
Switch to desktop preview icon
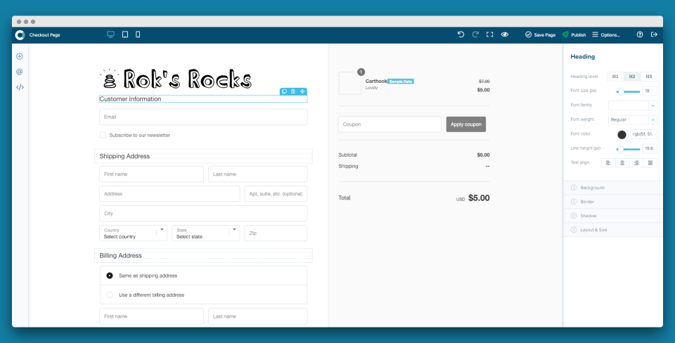coord(110,34)
